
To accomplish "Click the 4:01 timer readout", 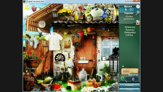I will coord(129,10).
